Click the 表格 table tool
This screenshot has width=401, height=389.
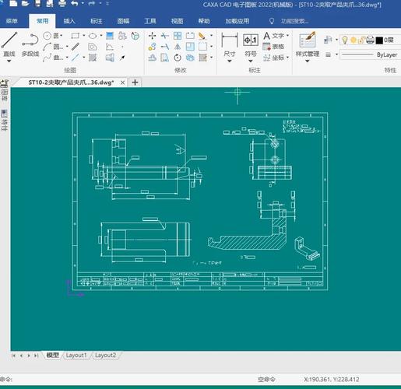(273, 47)
